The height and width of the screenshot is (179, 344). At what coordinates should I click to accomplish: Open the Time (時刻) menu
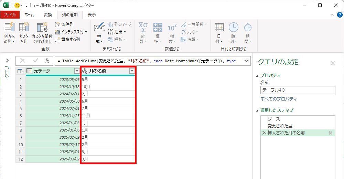[x=234, y=32]
